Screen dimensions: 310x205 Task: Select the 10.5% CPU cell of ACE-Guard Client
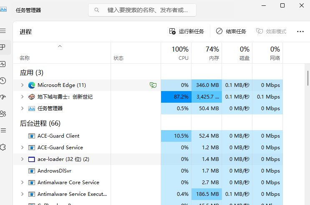click(176, 136)
